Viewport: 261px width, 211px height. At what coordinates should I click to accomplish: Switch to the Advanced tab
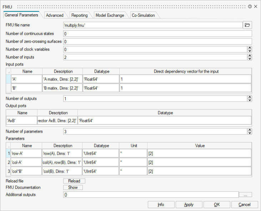[55, 15]
